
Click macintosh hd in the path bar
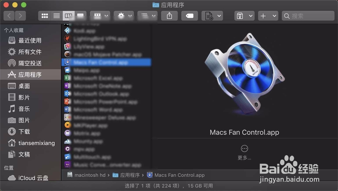click(x=86, y=175)
